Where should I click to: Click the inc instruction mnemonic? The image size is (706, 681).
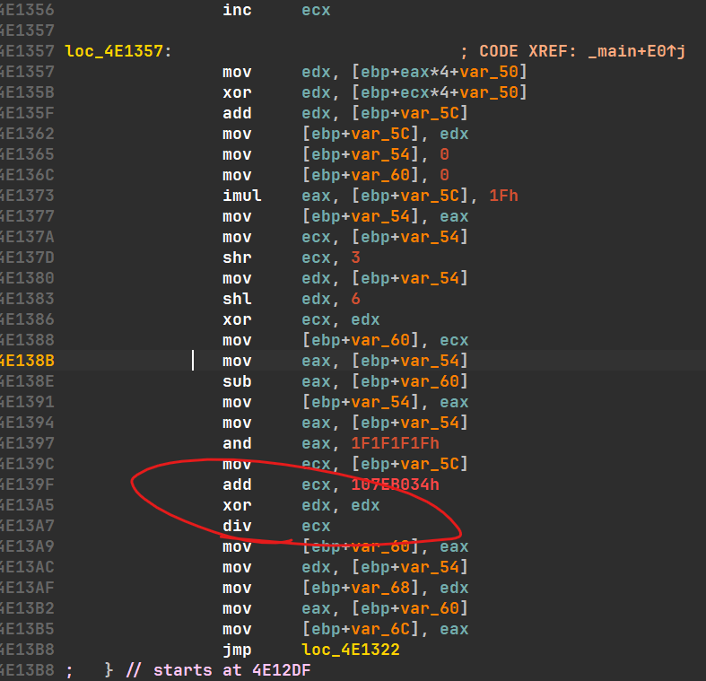[x=237, y=11]
